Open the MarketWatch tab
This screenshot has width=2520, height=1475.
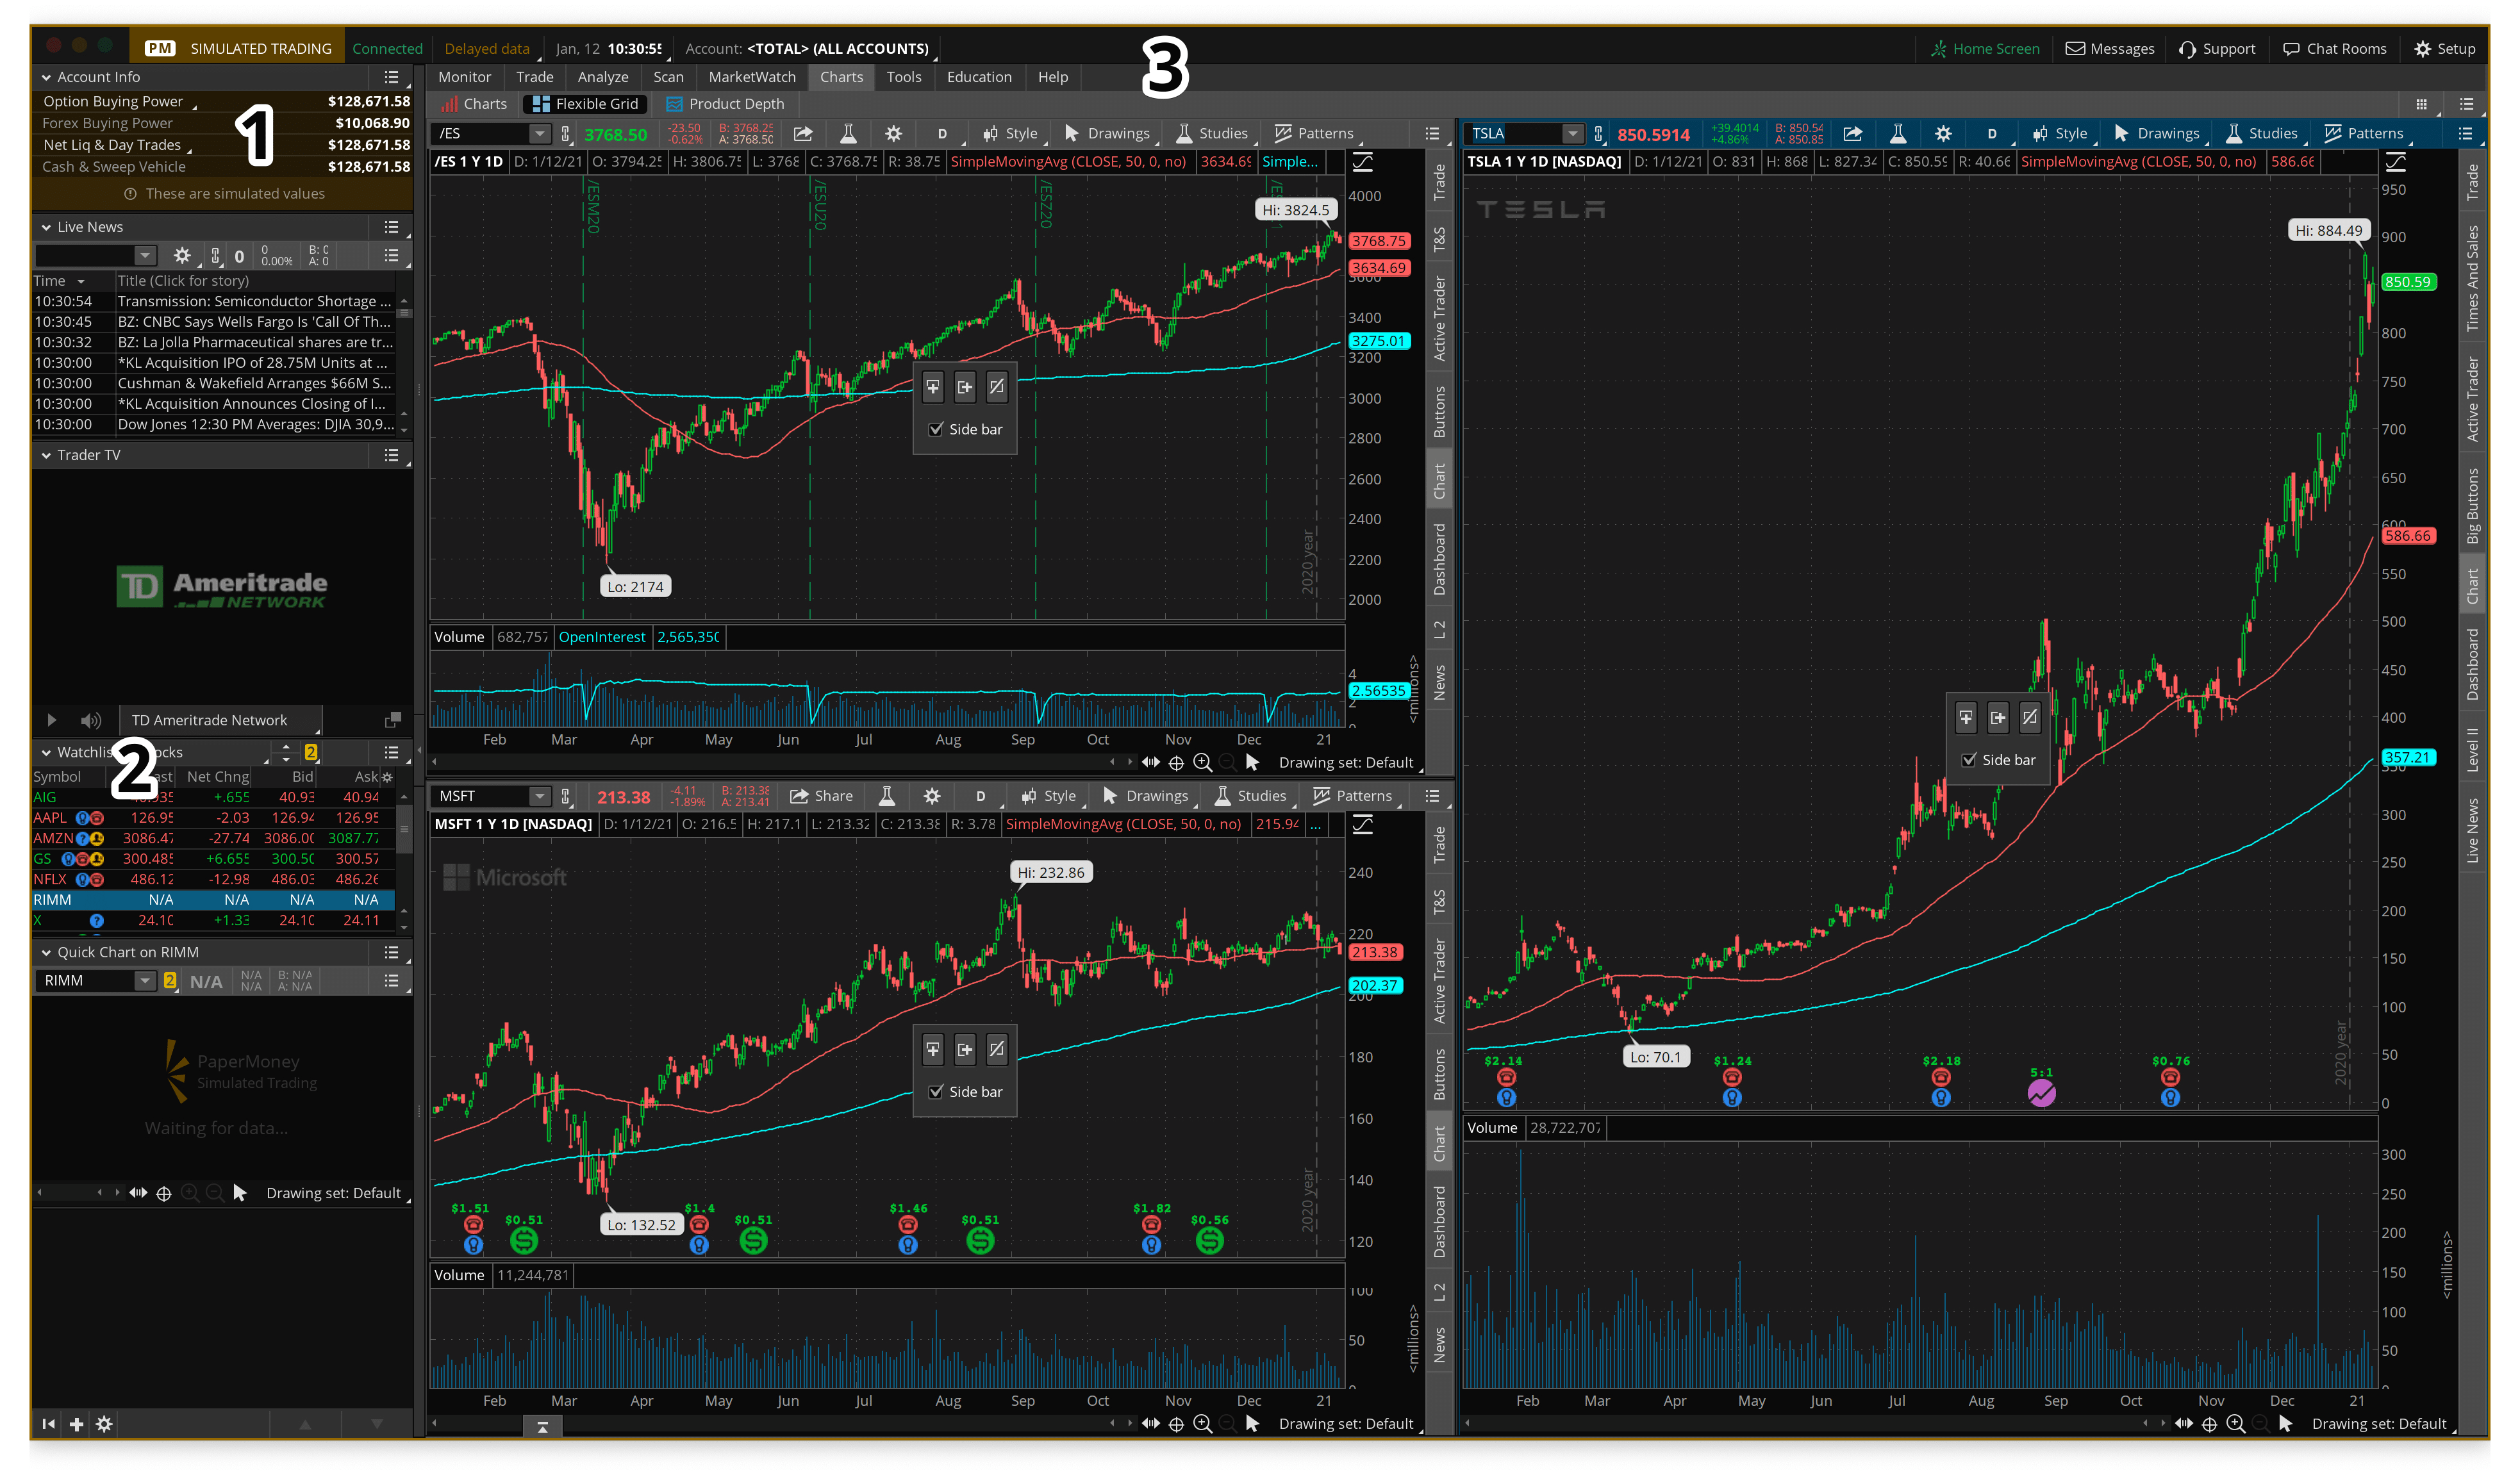(752, 77)
